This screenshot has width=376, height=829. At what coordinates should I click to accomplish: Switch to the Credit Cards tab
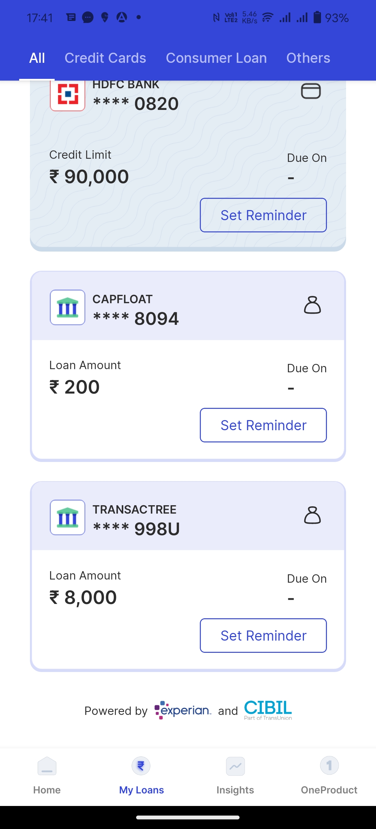click(x=105, y=58)
